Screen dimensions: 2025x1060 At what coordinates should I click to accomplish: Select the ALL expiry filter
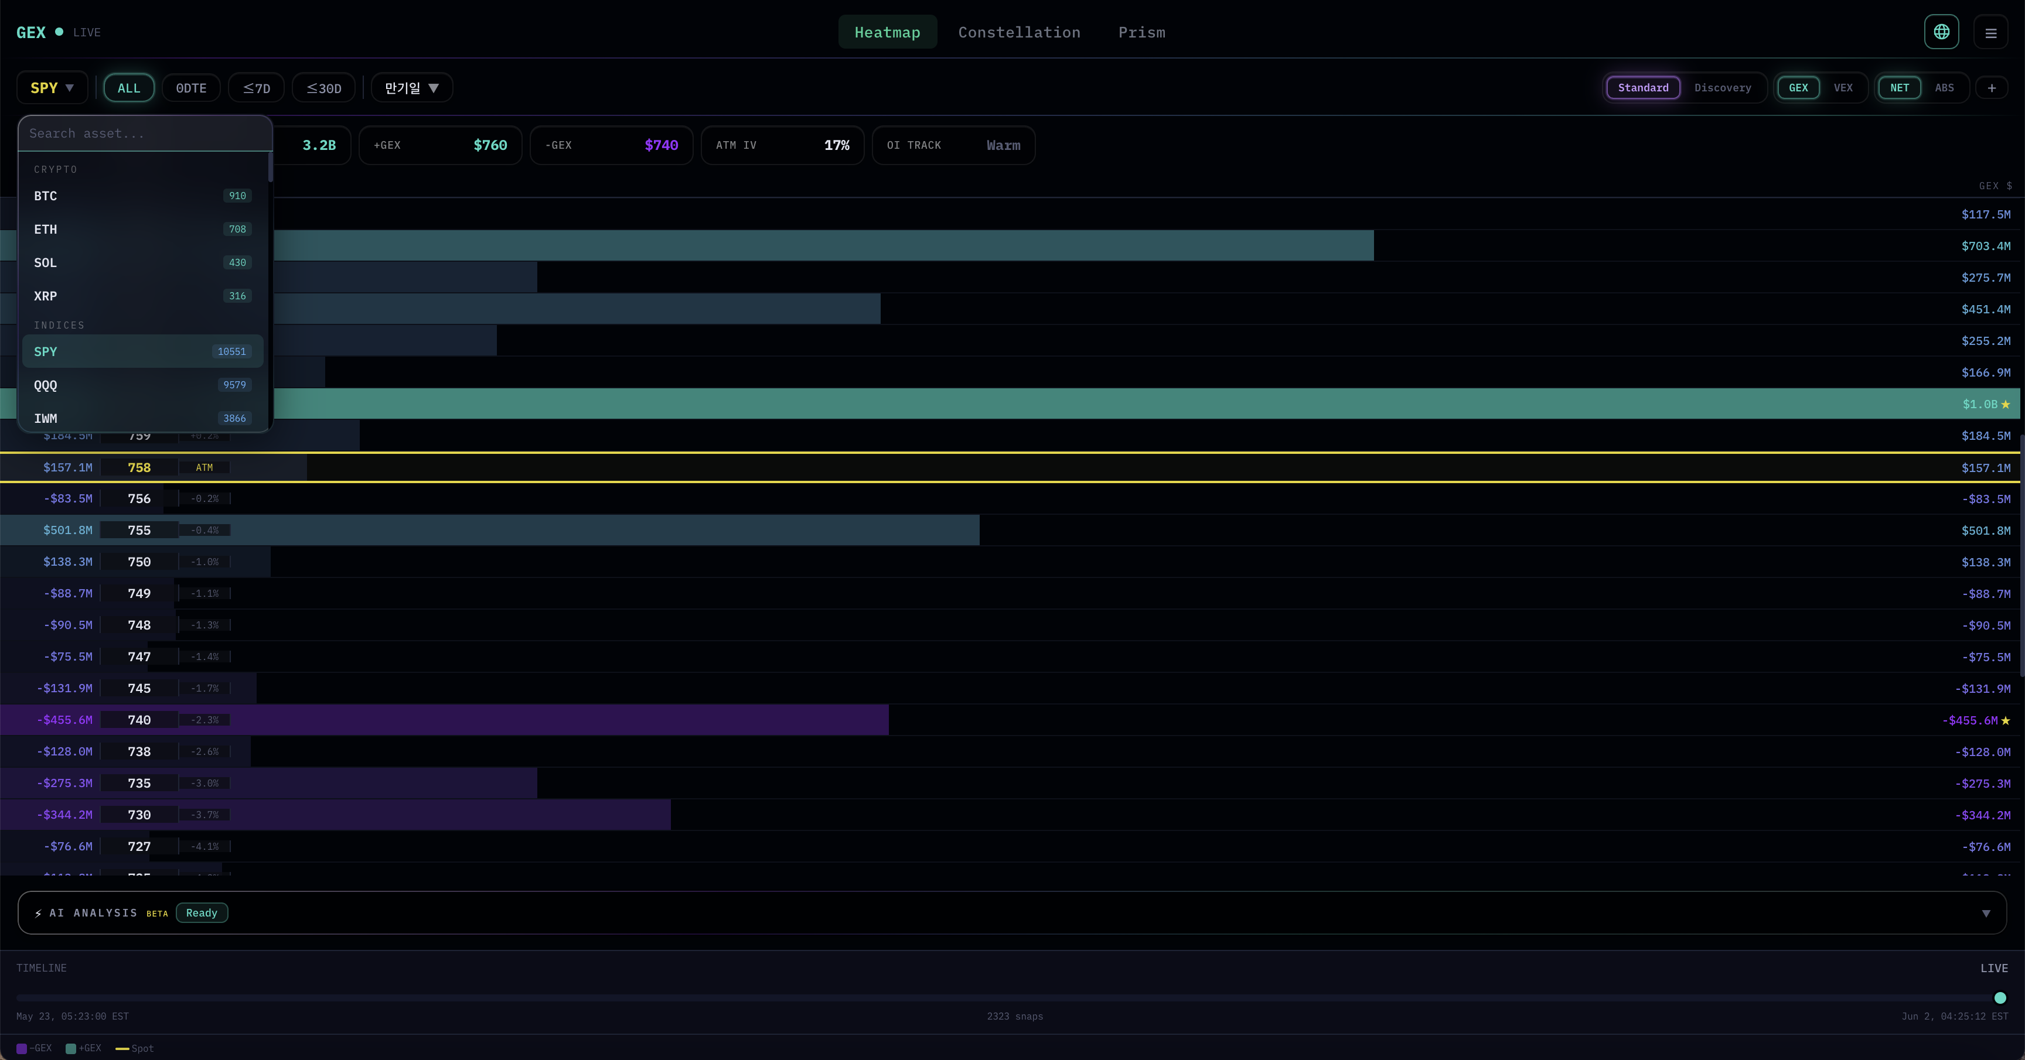pyautogui.click(x=129, y=88)
